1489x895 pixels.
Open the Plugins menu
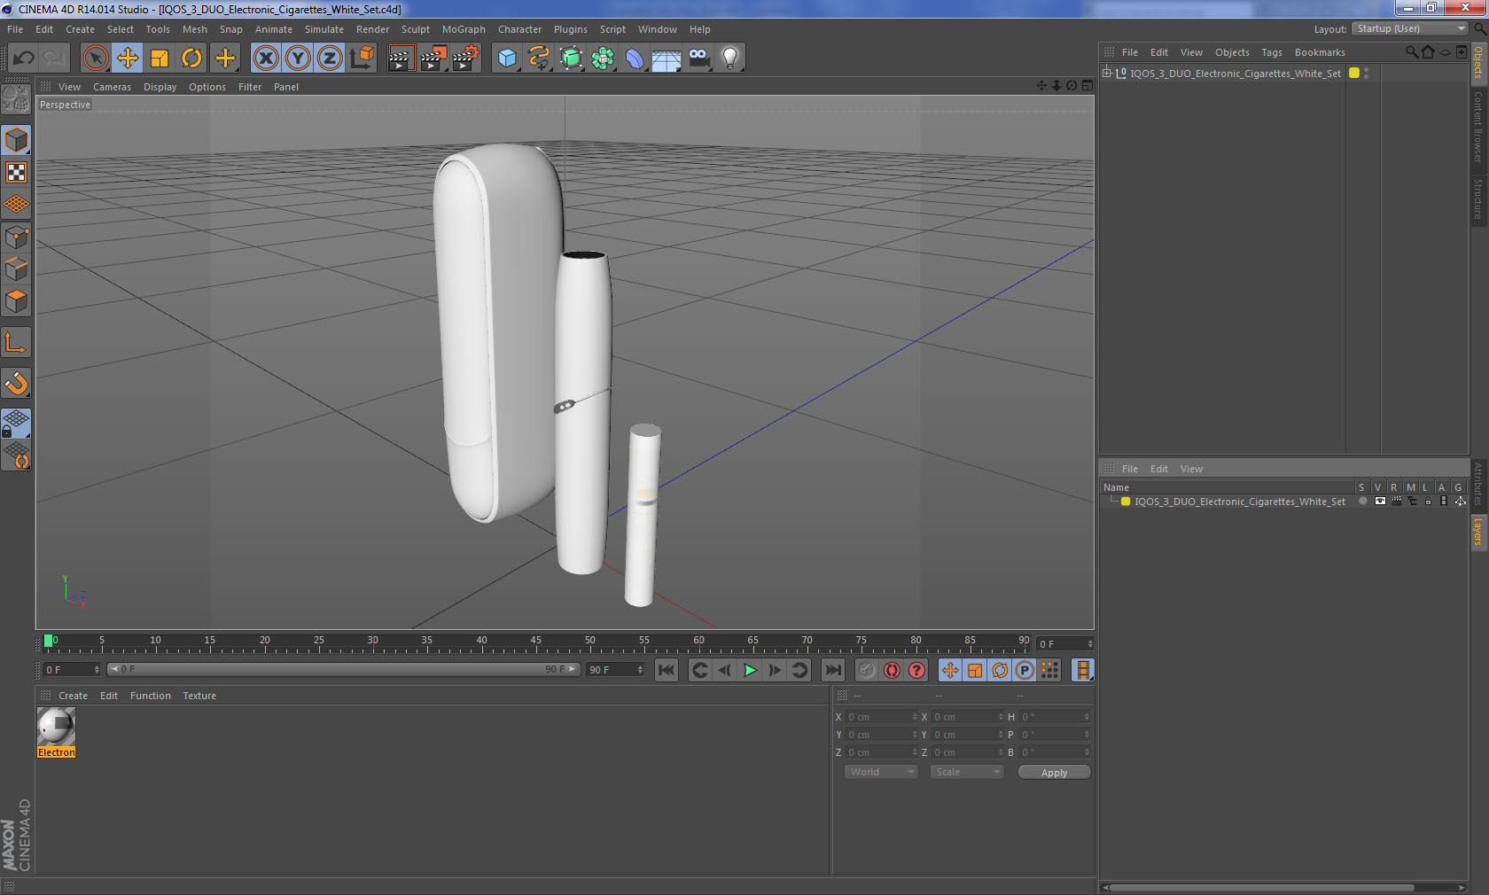tap(571, 29)
